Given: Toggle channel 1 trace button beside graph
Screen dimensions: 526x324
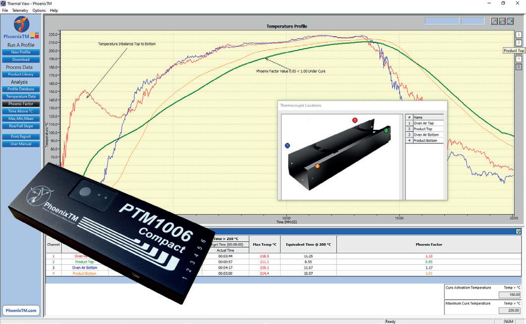Looking at the screenshot, I should point(518,35).
